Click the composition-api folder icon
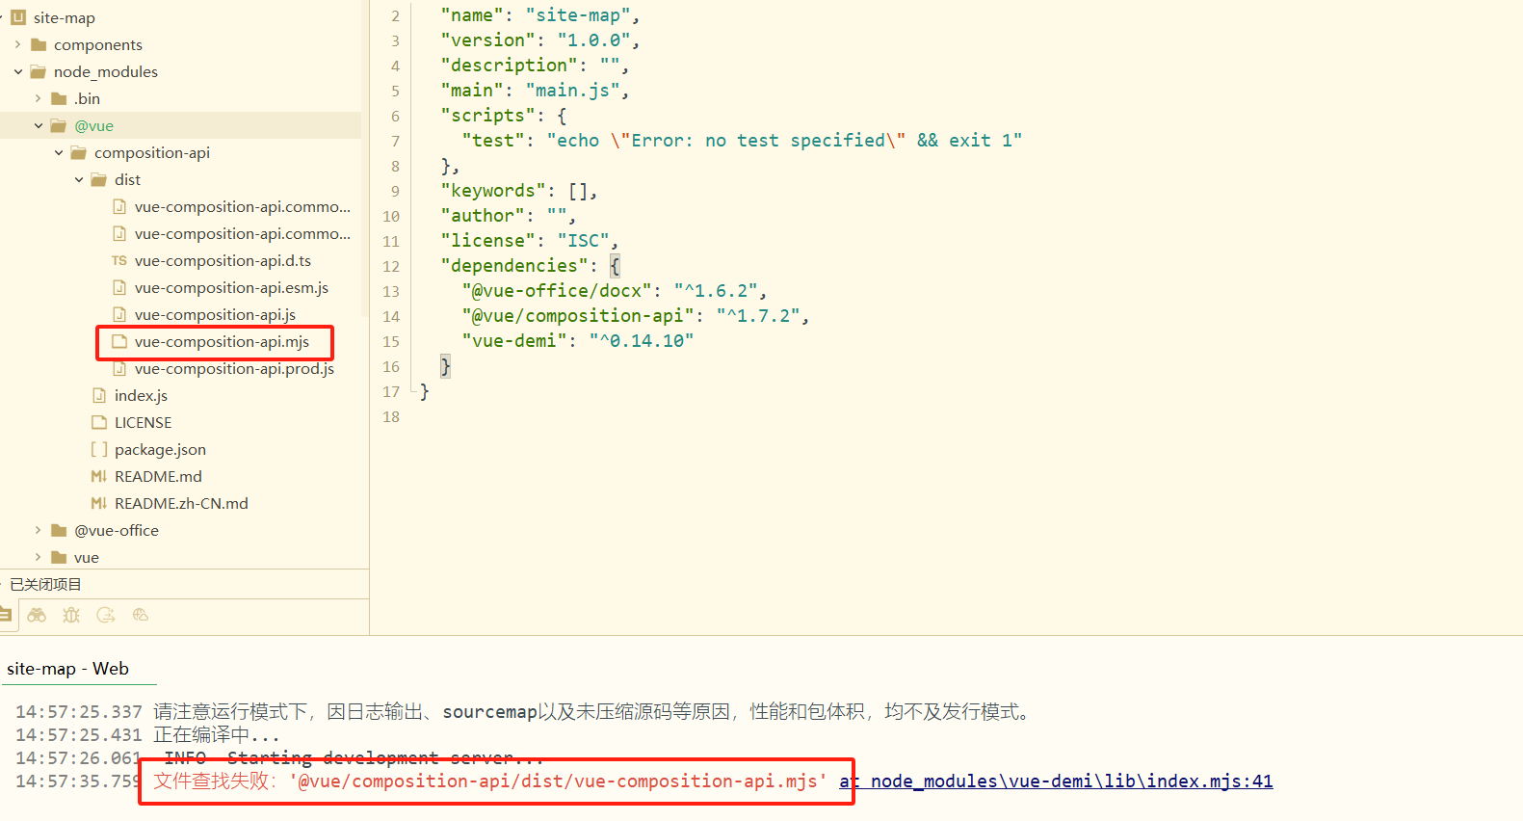The image size is (1523, 821). [79, 152]
